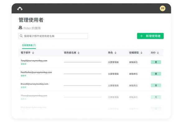Click Peter 的團隊 team name
The width and height of the screenshot is (188, 125).
point(32,28)
